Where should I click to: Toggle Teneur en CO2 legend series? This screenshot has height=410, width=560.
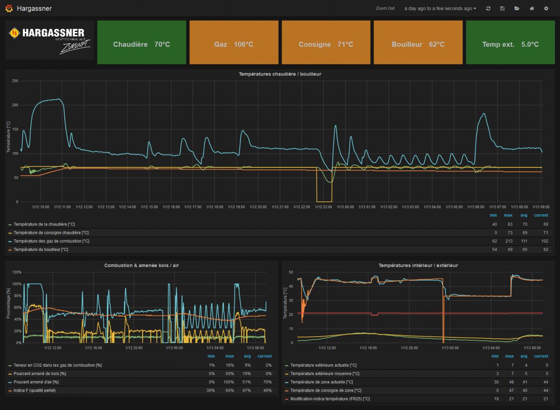(58, 365)
